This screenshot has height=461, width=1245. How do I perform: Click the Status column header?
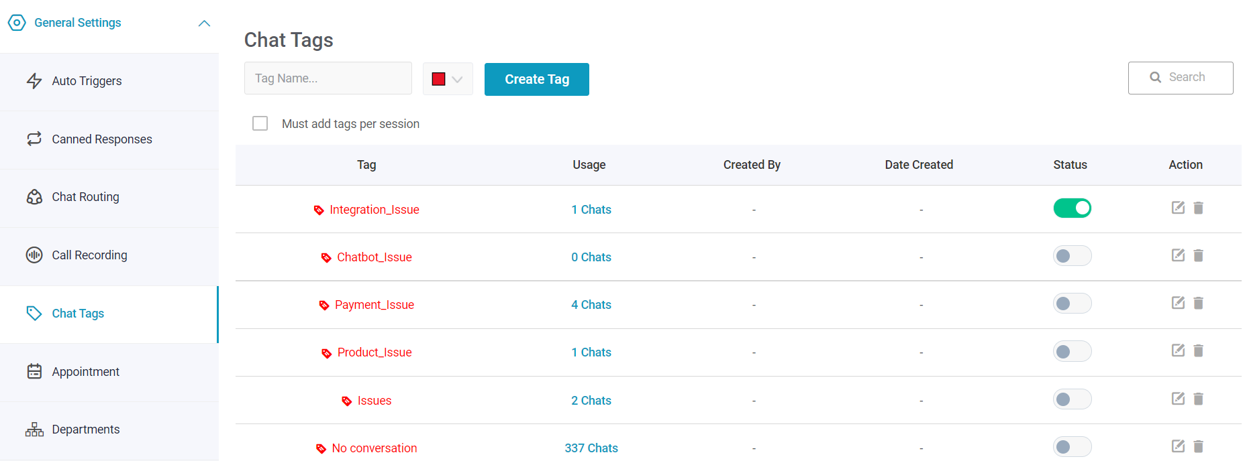click(1070, 165)
